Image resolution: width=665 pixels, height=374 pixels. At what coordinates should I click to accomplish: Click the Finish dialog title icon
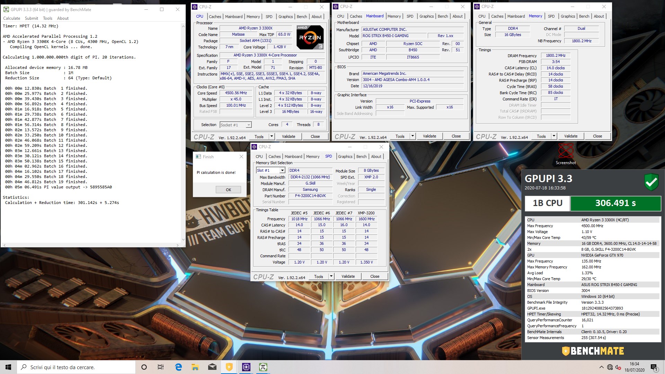point(198,157)
